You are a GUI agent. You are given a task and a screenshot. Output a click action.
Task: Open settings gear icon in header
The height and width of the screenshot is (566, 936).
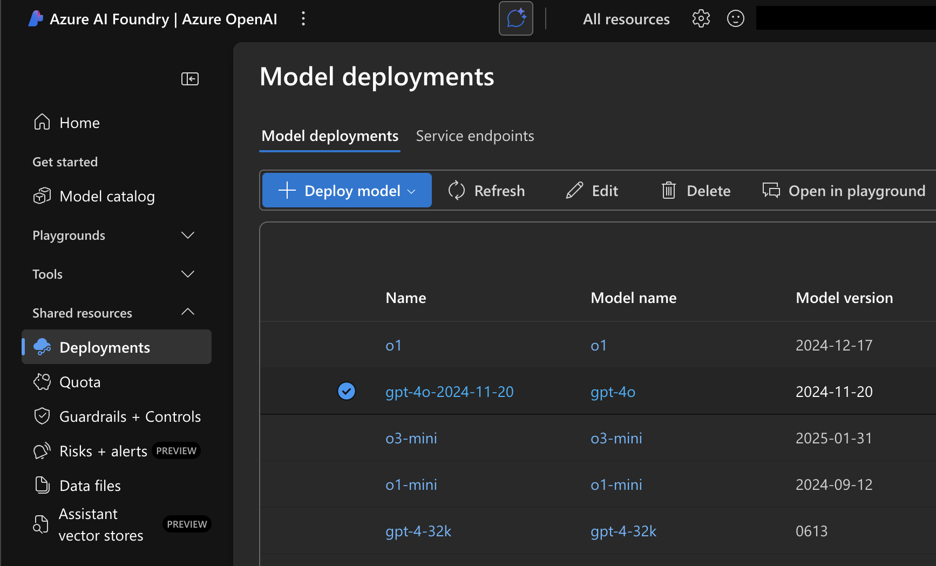[701, 19]
